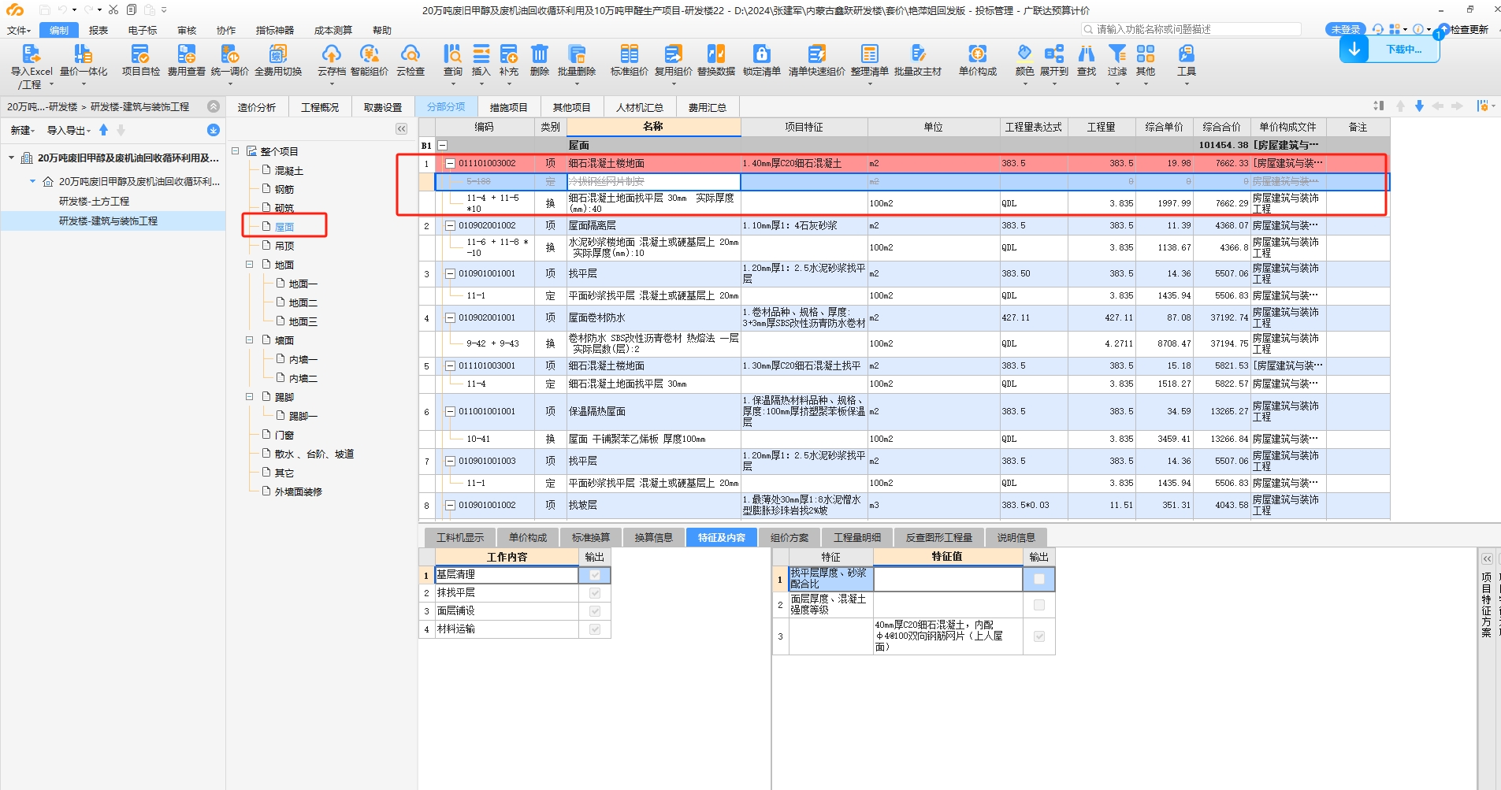
Task: Toggle 输出 checkbox for 找平层厚度、砂浆配合比
Action: click(x=1039, y=579)
